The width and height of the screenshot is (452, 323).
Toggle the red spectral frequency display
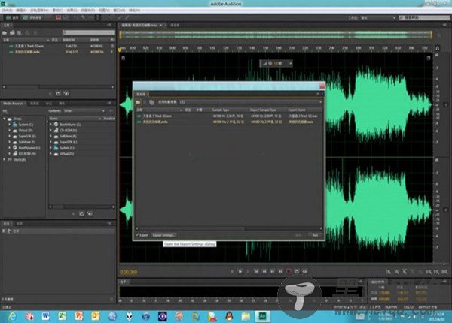coord(58,17)
